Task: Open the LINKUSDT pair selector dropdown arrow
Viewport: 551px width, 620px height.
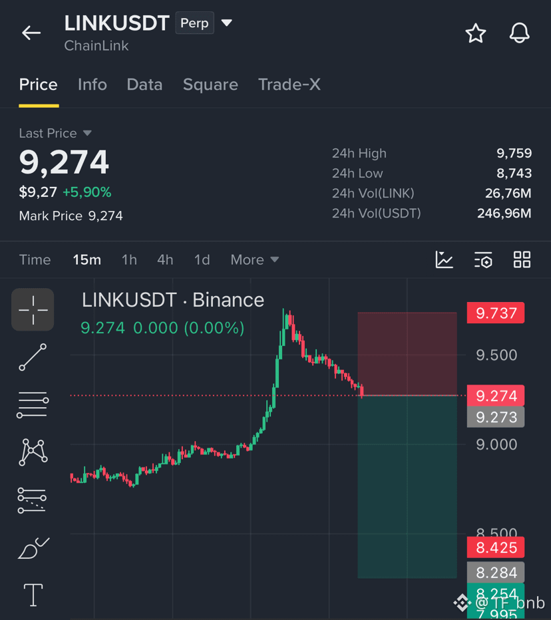Action: tap(227, 23)
